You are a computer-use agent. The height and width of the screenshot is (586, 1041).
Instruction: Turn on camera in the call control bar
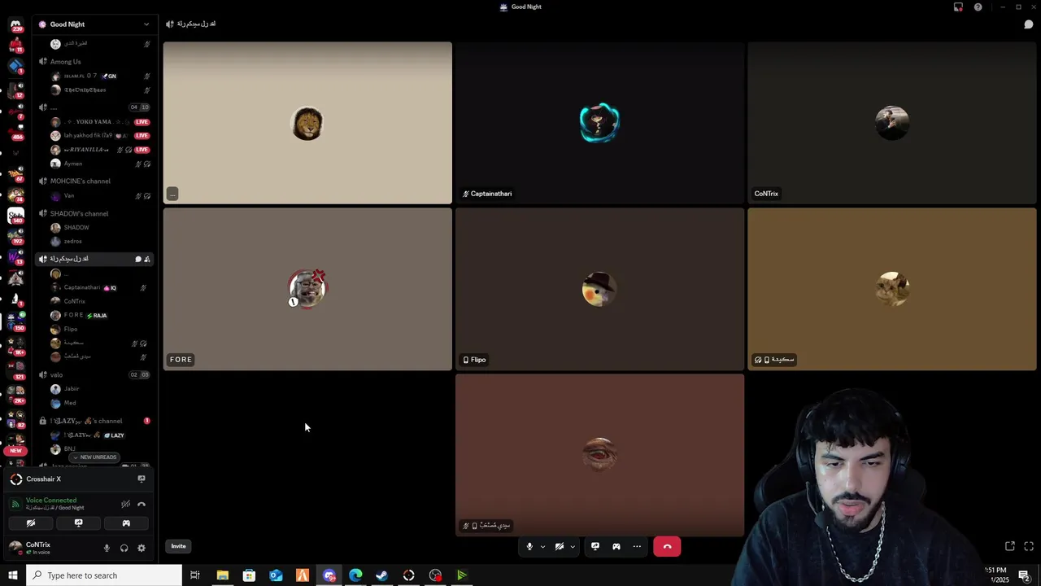tap(560, 546)
